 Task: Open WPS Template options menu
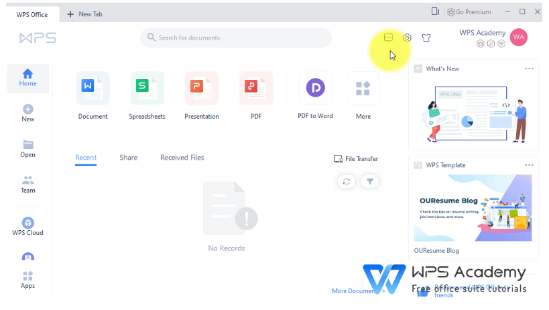(529, 165)
